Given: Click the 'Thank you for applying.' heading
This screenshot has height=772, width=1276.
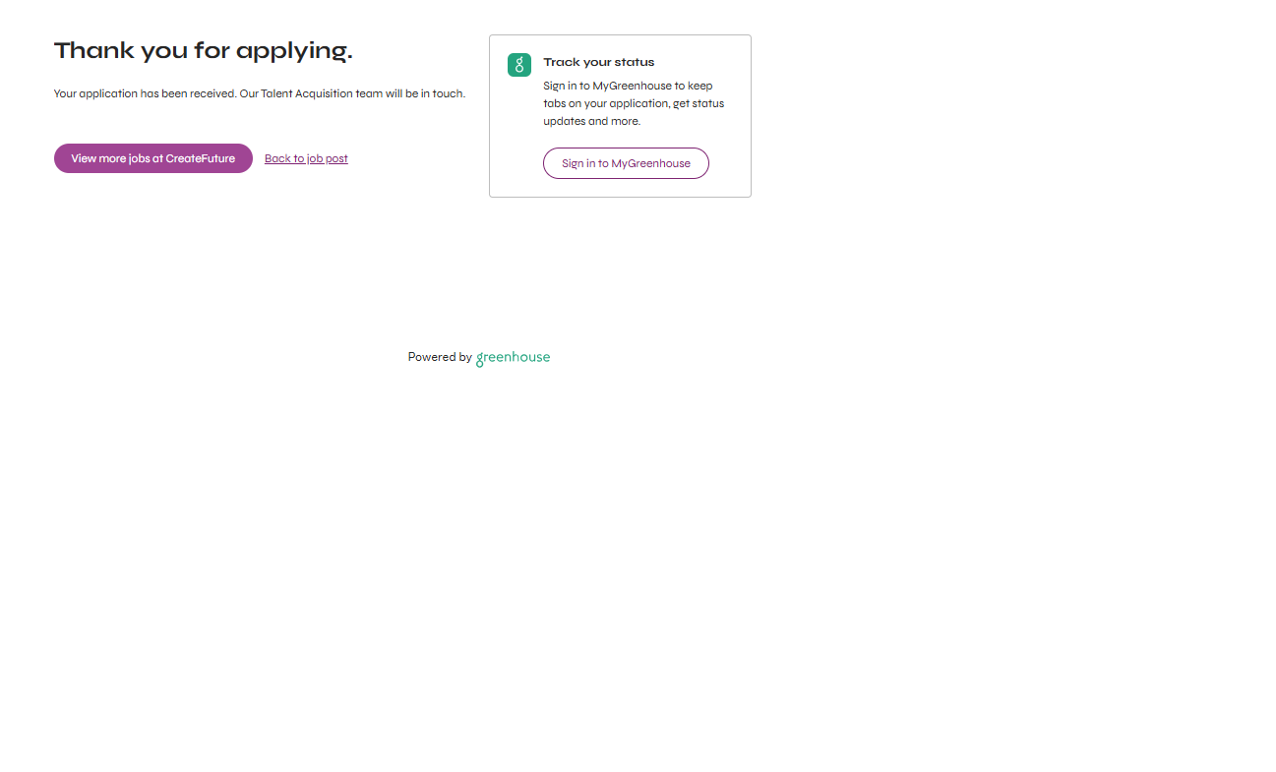Looking at the screenshot, I should click(x=203, y=51).
